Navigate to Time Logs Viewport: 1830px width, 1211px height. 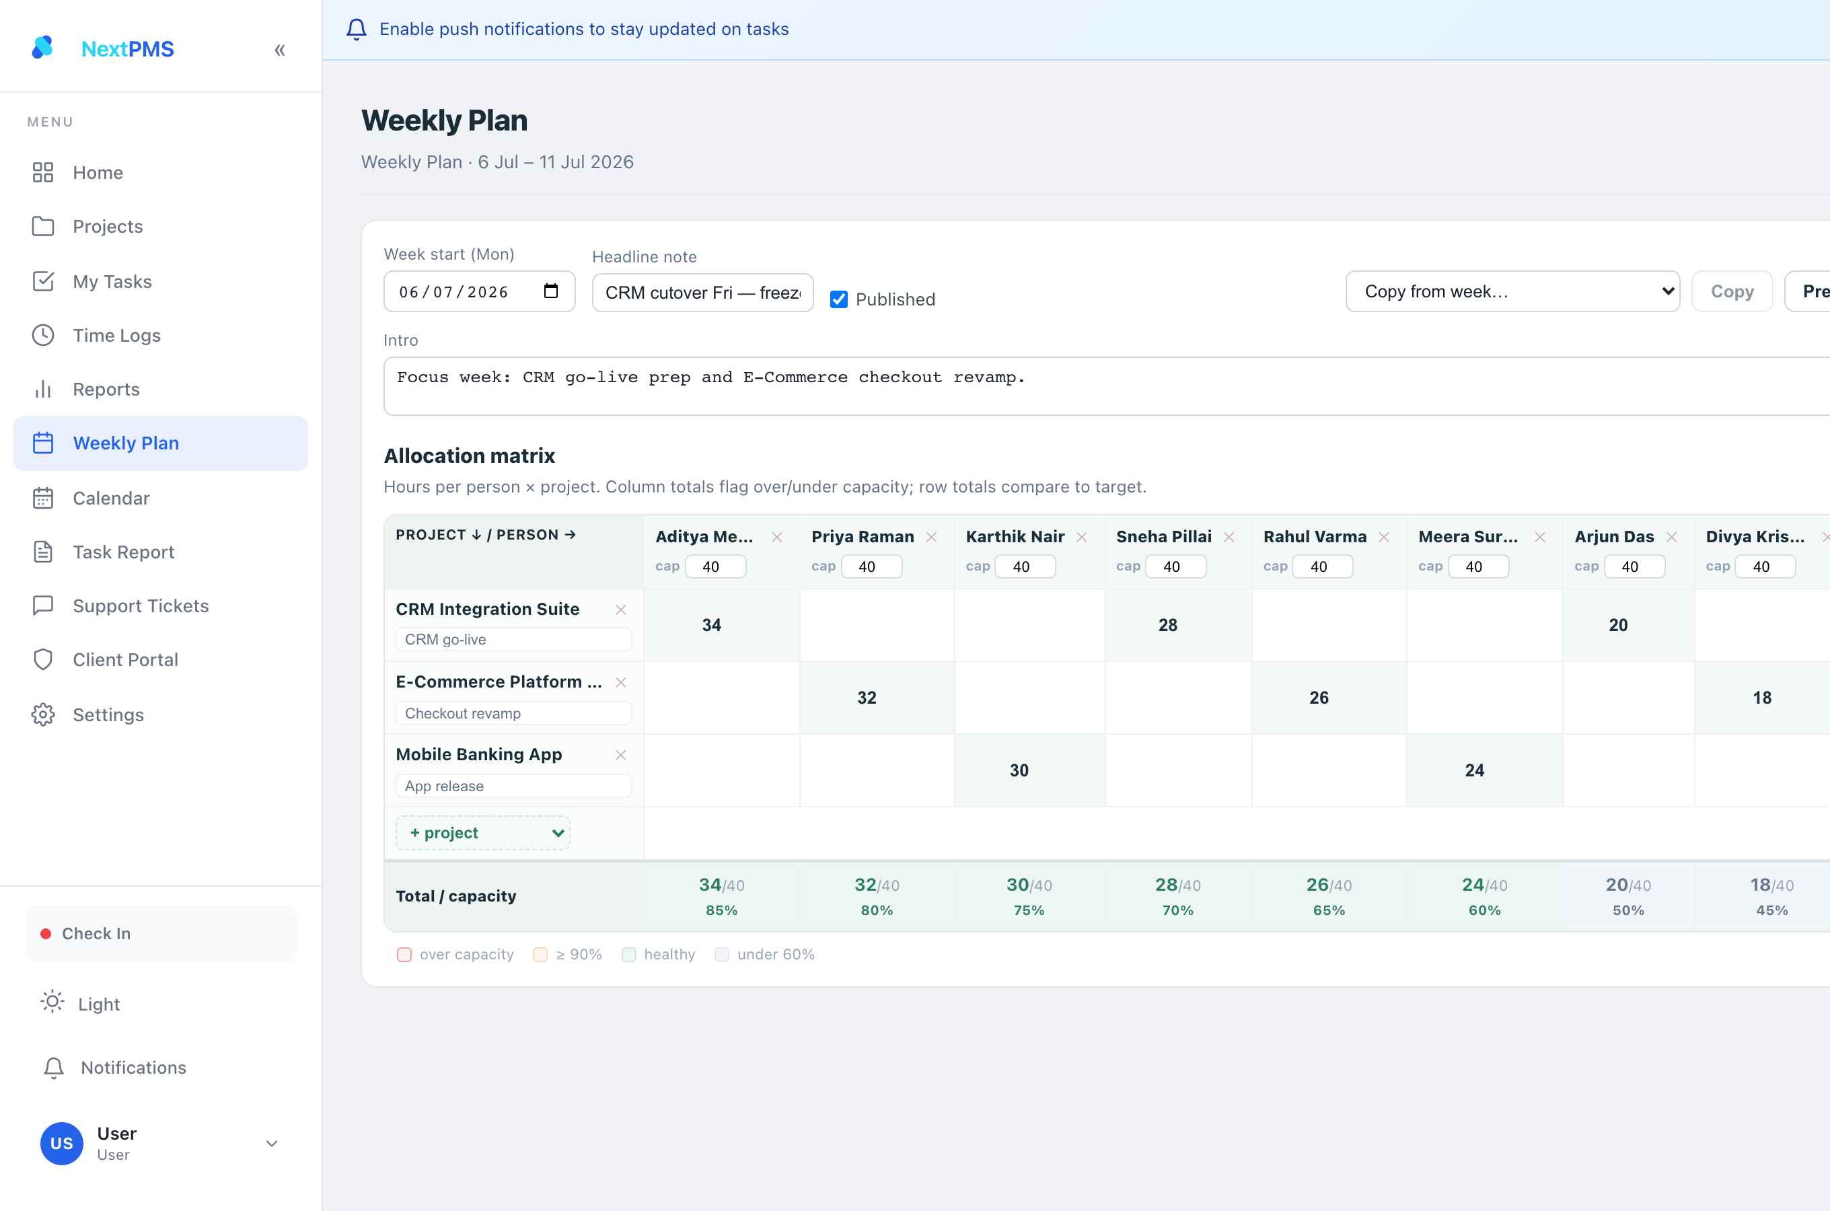tap(161, 335)
